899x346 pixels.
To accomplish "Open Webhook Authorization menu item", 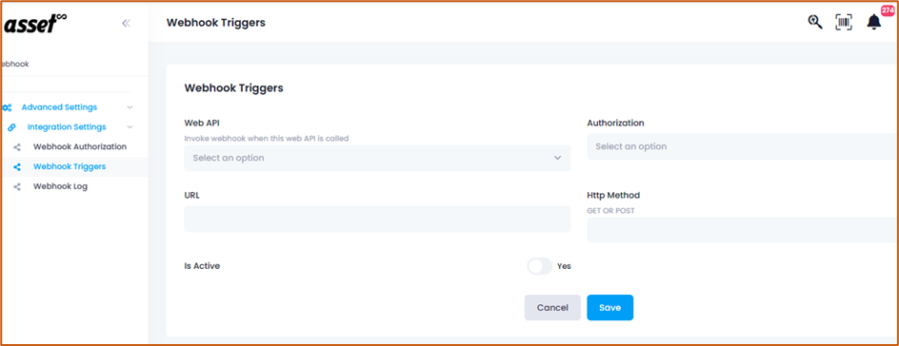I will coord(80,146).
